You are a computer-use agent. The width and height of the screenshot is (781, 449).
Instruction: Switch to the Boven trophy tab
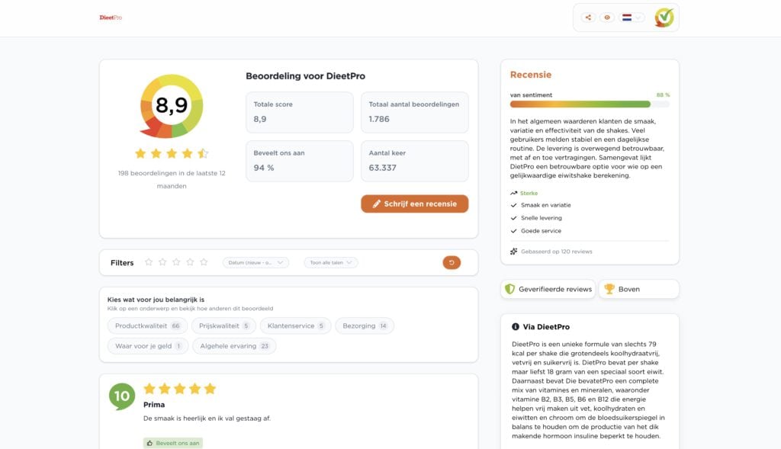tap(638, 289)
